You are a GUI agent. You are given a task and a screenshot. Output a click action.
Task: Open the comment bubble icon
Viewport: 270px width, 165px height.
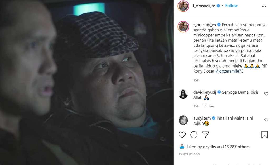pos(194,135)
